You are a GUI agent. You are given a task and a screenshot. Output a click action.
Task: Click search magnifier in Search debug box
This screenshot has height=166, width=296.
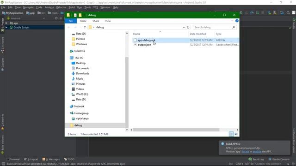[x=234, y=27]
